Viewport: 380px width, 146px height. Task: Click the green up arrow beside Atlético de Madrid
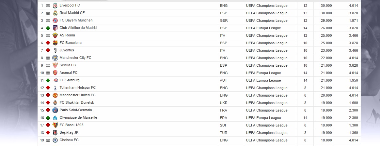point(48,28)
